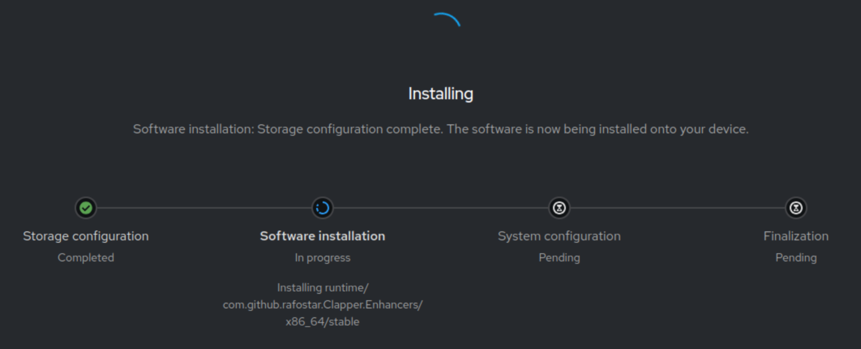
Task: Click the hourglass icon above System configuration
Action: 559,208
